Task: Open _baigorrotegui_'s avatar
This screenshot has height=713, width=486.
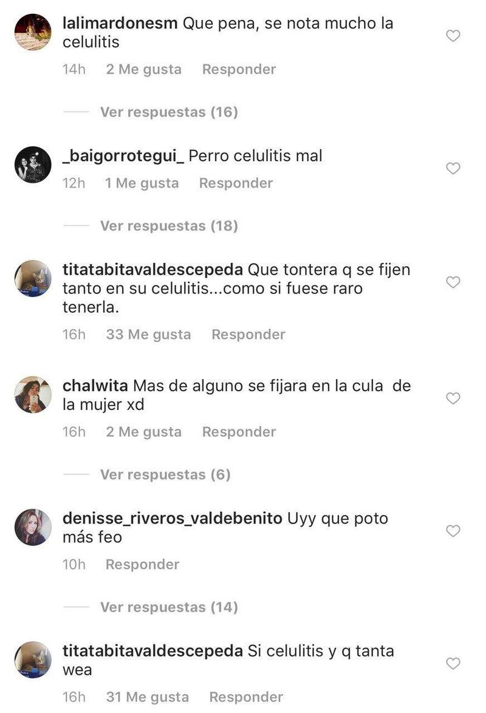Action: [33, 165]
